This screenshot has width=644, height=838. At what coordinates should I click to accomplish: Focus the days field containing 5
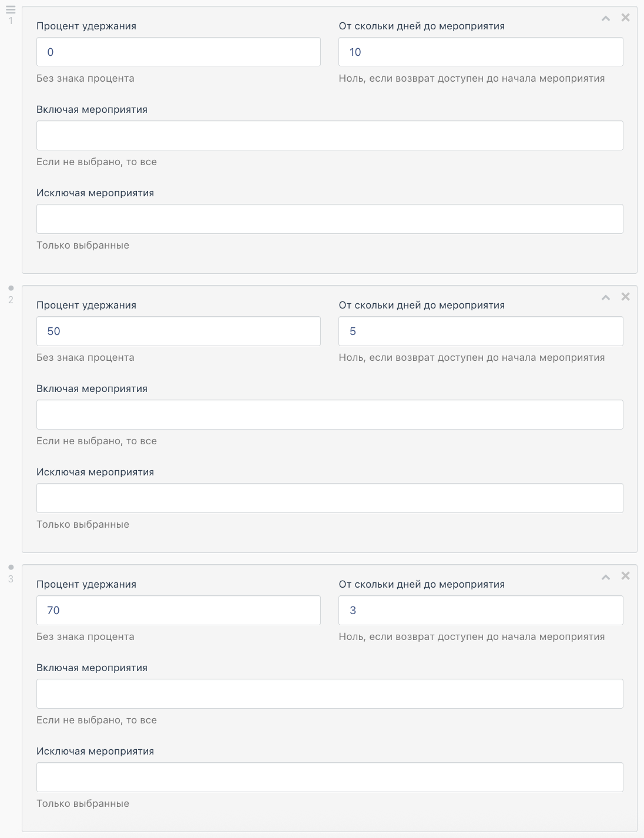click(481, 331)
